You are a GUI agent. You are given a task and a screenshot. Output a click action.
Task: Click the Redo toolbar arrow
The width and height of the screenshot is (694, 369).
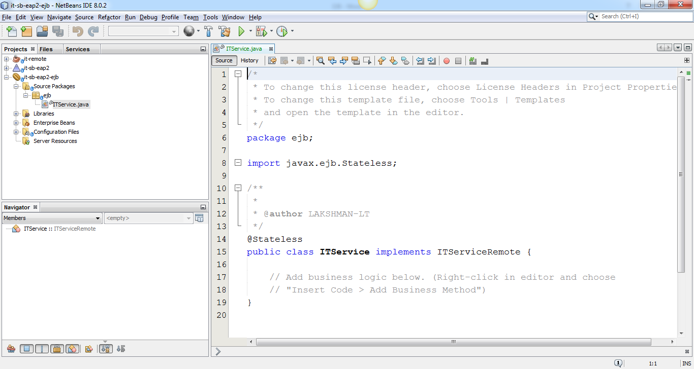[93, 31]
